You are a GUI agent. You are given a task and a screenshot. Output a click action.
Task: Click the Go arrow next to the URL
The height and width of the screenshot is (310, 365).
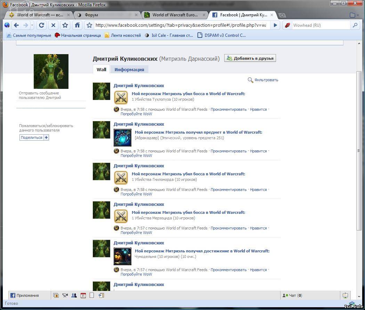tap(275, 25)
